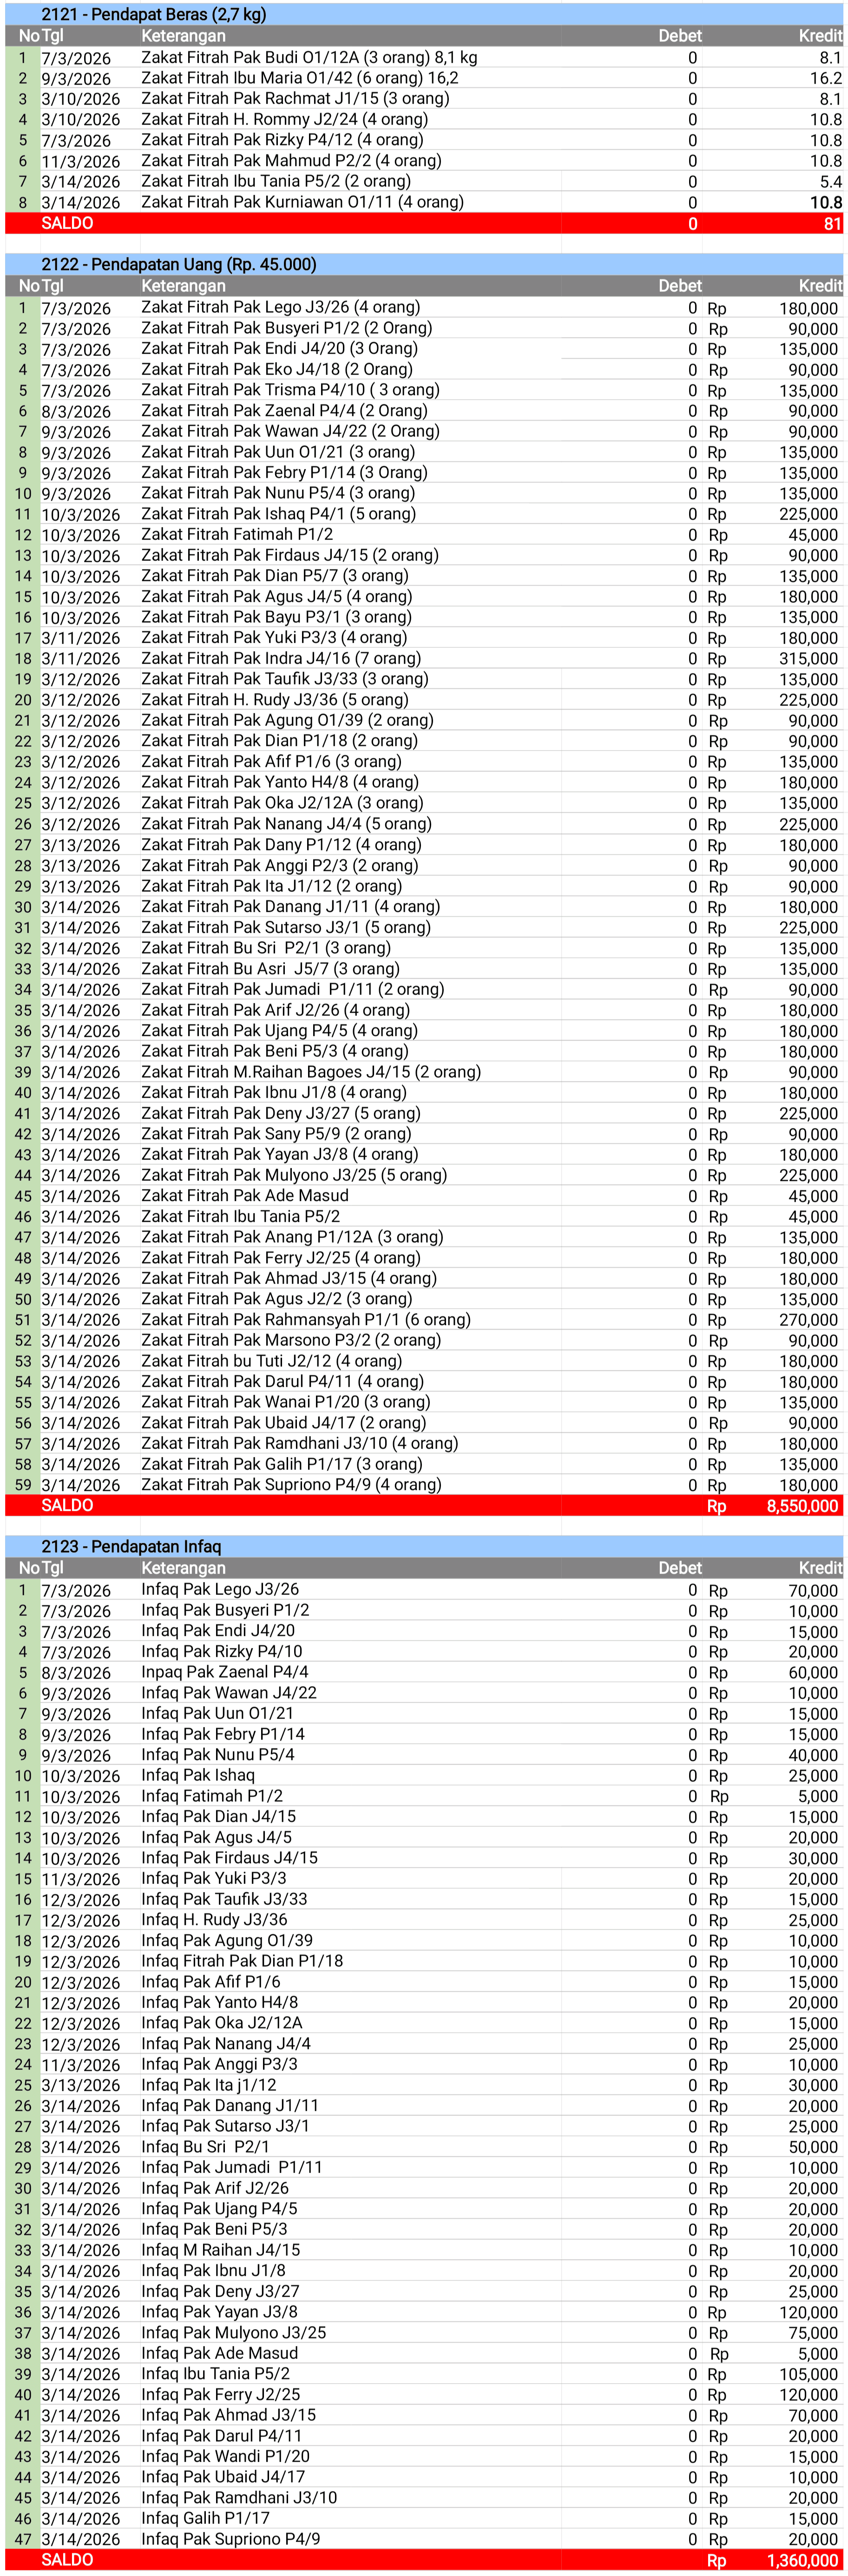
Task: Select the "Infaq Pak Yayan J3/8" entry
Action: 219,2312
